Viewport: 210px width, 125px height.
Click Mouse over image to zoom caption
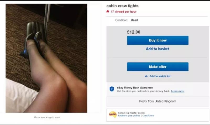(x=47, y=117)
